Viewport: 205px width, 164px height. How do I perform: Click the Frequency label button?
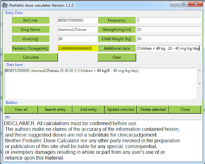point(117,20)
